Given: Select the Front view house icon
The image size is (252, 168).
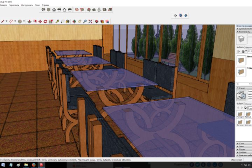Looking at the screenshot, I should click(54, 10).
